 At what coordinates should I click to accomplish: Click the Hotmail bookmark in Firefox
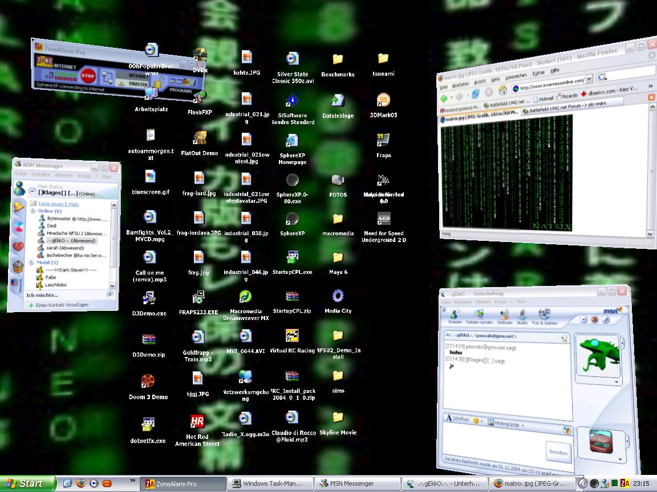[x=543, y=99]
